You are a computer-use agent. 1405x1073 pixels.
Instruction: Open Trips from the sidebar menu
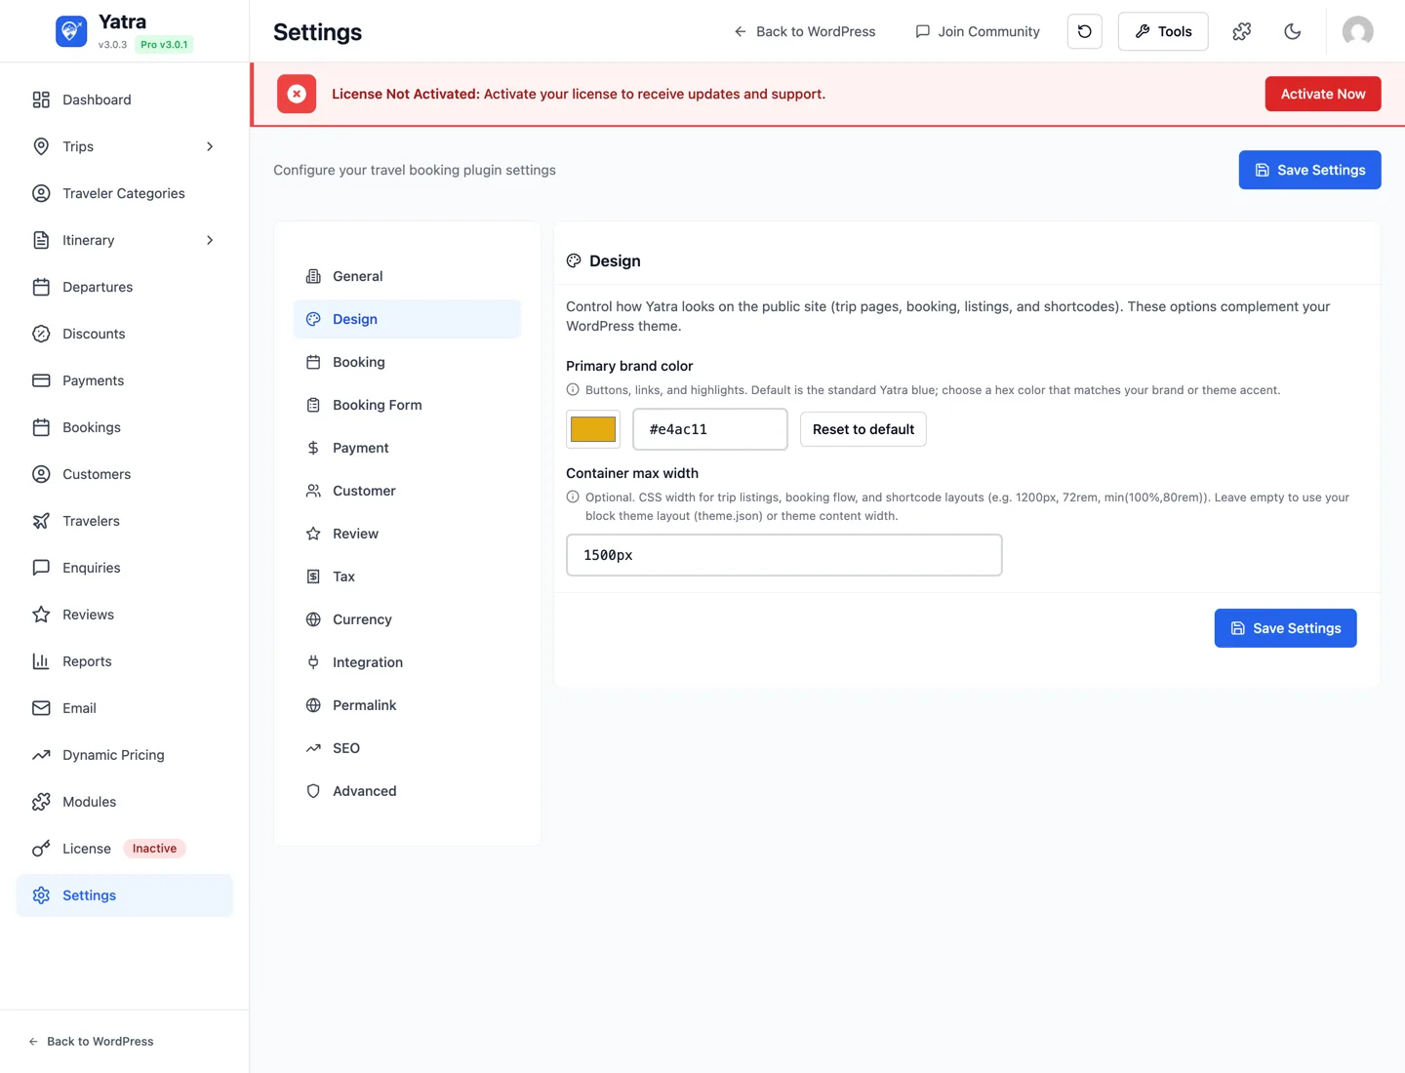pyautogui.click(x=125, y=146)
